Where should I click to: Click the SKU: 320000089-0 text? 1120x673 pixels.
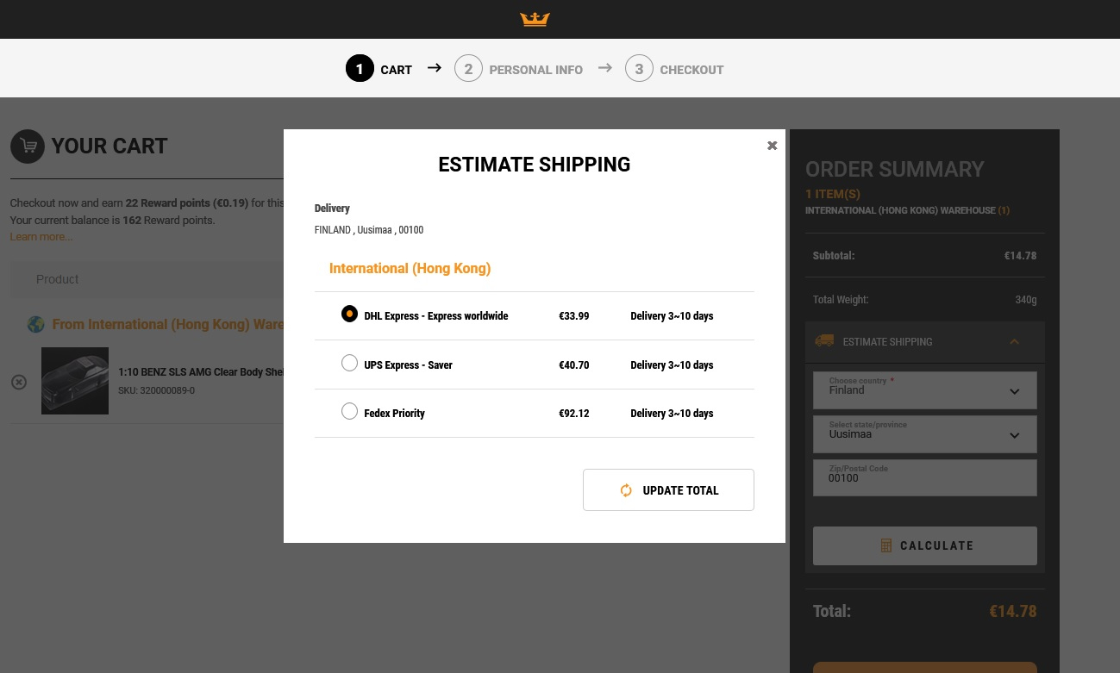(x=156, y=390)
